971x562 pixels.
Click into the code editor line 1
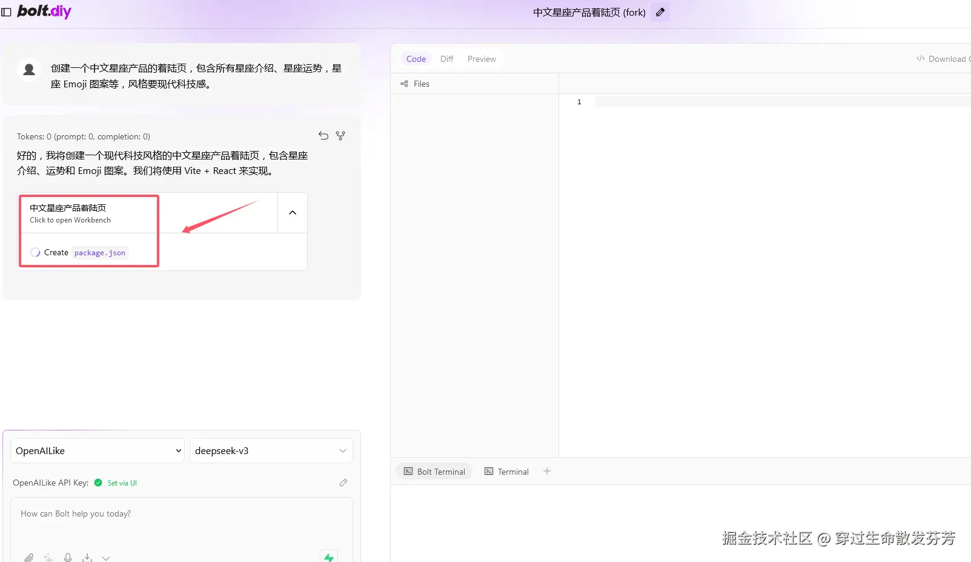click(x=783, y=102)
